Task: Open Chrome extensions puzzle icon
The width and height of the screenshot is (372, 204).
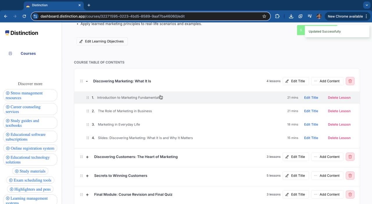Action: pyautogui.click(x=277, y=16)
